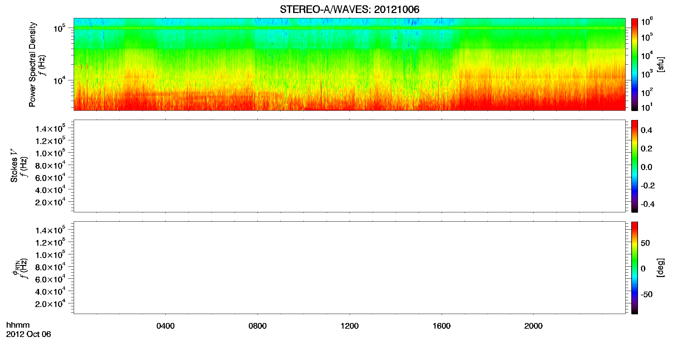Click the empty bottom RTN plot panel
699x360 pixels.
pos(349,268)
